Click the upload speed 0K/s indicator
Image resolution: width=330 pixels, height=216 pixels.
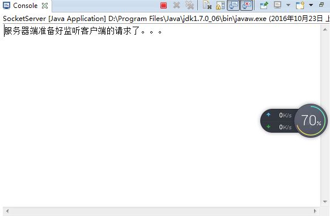(x=279, y=115)
